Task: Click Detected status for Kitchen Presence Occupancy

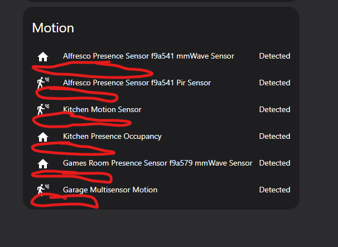Action: [274, 136]
